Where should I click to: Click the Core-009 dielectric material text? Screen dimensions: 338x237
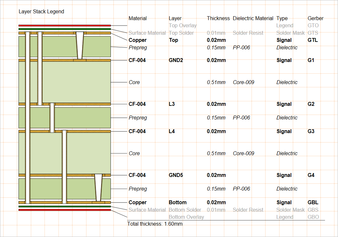[x=243, y=82]
